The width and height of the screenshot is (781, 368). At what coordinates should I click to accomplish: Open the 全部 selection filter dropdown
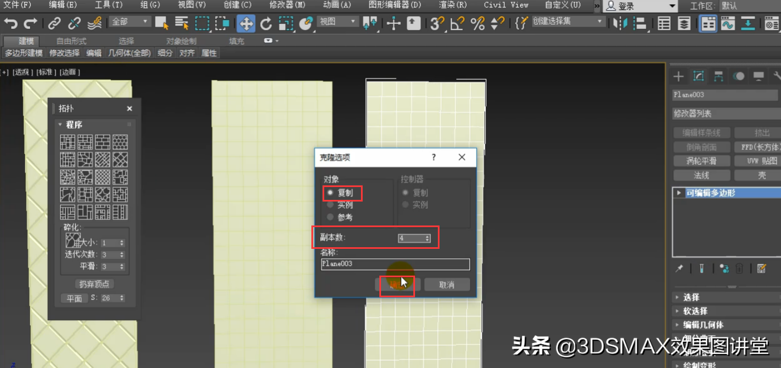tap(130, 22)
